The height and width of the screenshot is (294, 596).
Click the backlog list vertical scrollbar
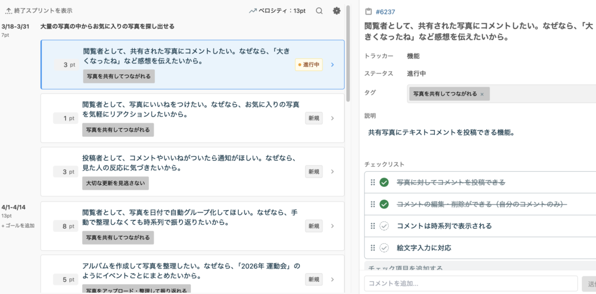[348, 52]
